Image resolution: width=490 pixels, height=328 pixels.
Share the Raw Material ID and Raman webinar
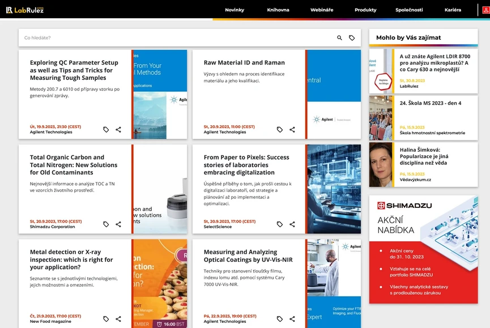point(292,129)
